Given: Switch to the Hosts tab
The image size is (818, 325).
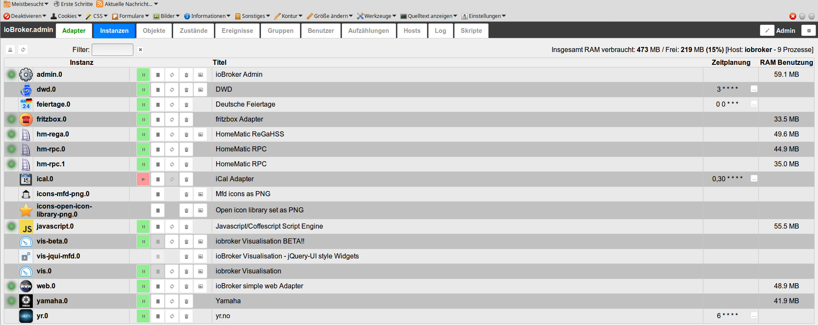Looking at the screenshot, I should 412,31.
